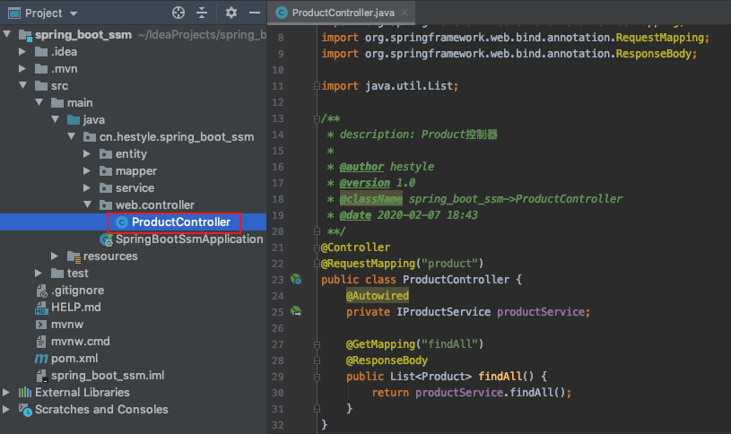Image resolution: width=731 pixels, height=434 pixels.
Task: Click the spring_boot_ssm.iml file icon
Action: point(41,376)
